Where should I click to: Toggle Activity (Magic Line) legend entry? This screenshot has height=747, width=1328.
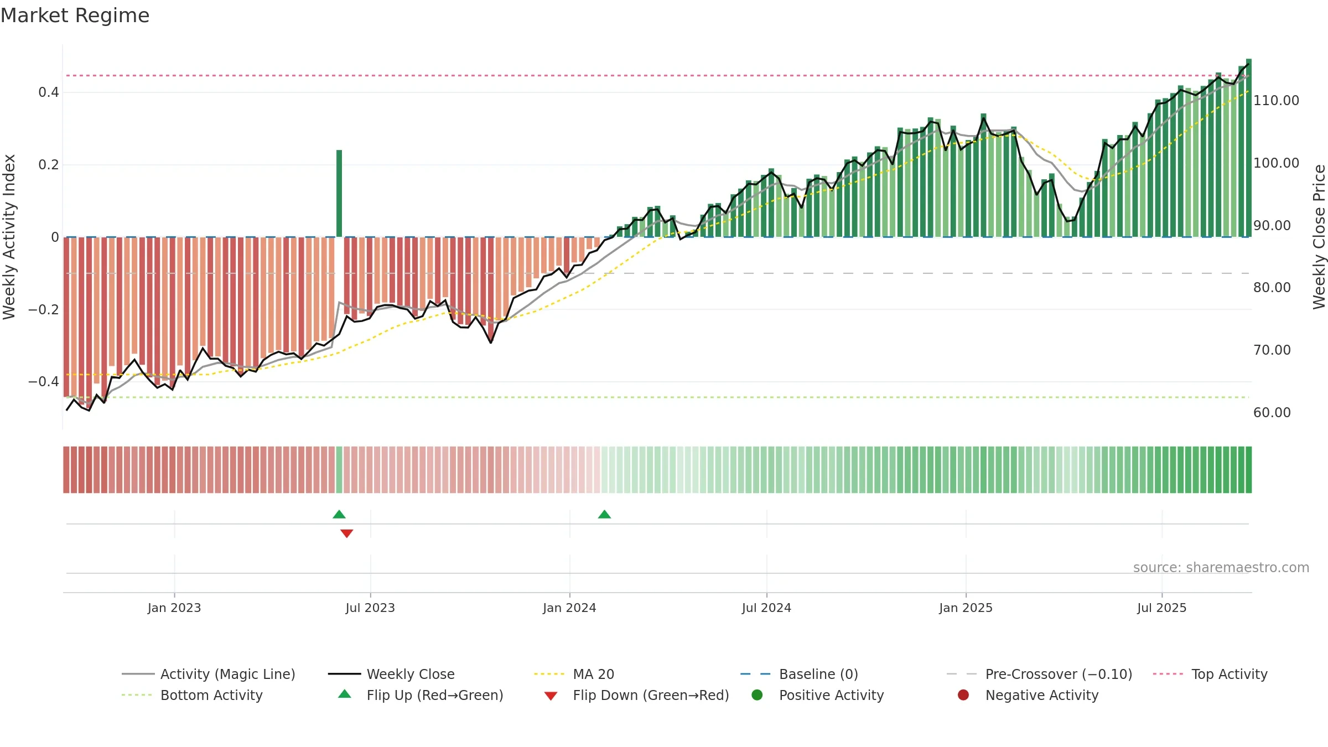209,674
